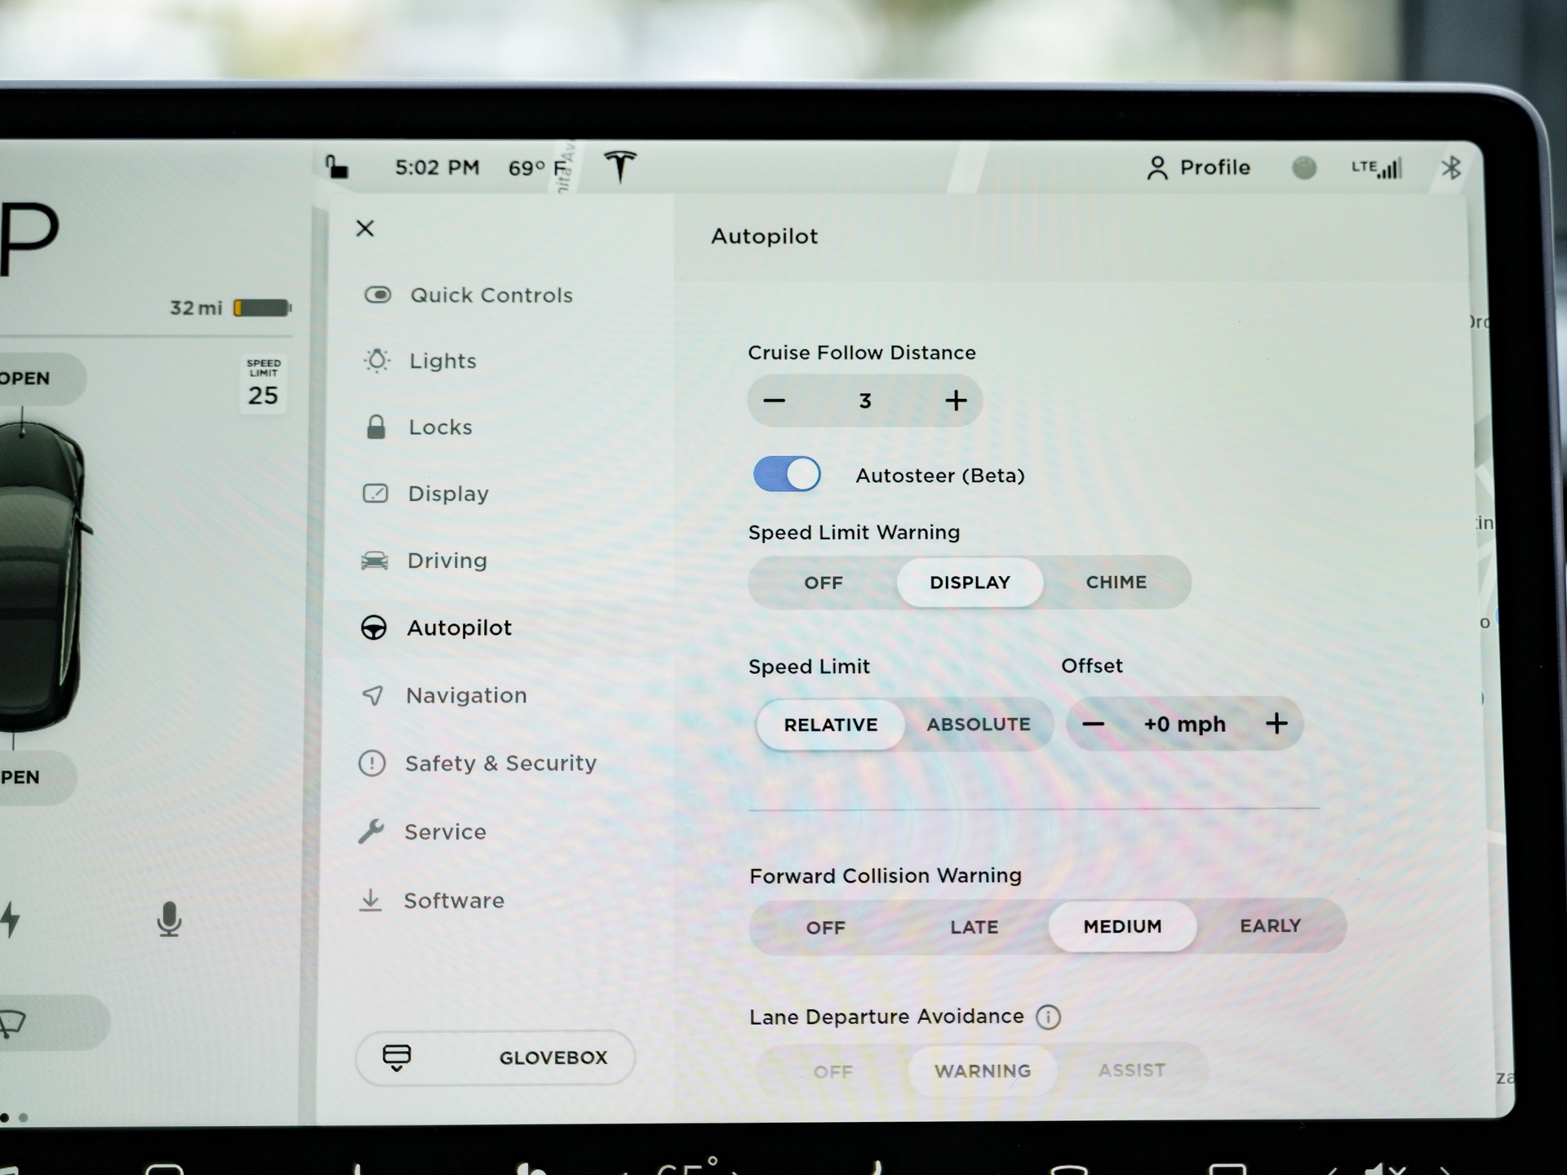Set Lane Departure Avoidance to ASSIST
The image size is (1567, 1175).
coord(1131,1070)
